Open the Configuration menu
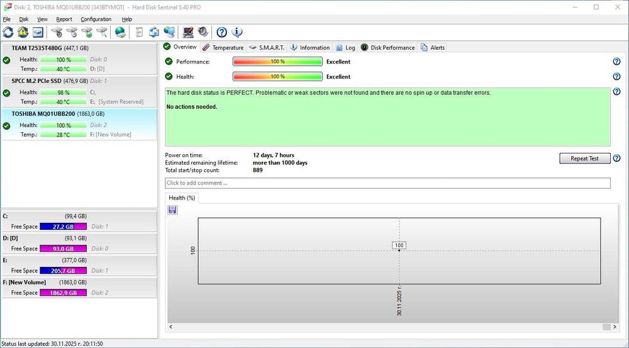Screen dimensions: 629x348 (96, 19)
